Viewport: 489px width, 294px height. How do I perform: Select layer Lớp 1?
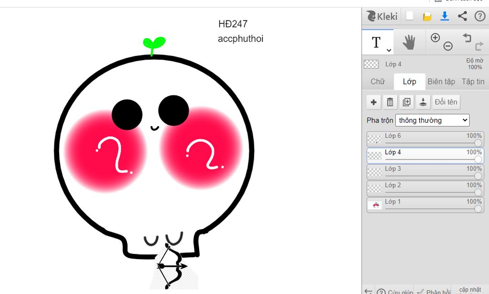tap(425, 205)
